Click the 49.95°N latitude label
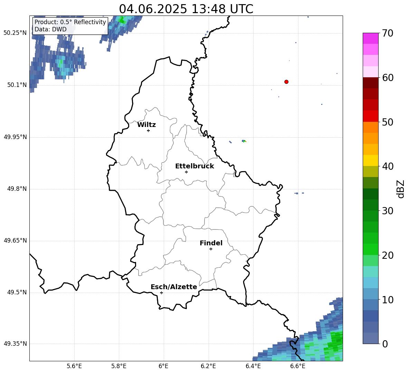409x373 pixels. pyautogui.click(x=15, y=137)
